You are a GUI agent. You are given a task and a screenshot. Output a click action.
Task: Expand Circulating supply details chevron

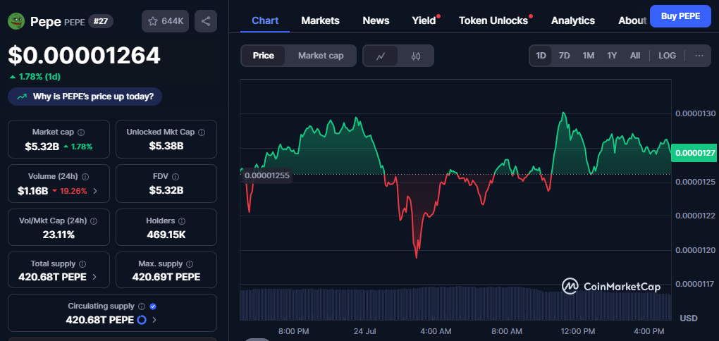coord(154,320)
